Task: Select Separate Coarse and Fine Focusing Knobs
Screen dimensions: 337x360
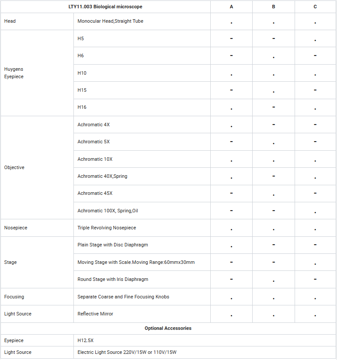Action: [x=123, y=297]
